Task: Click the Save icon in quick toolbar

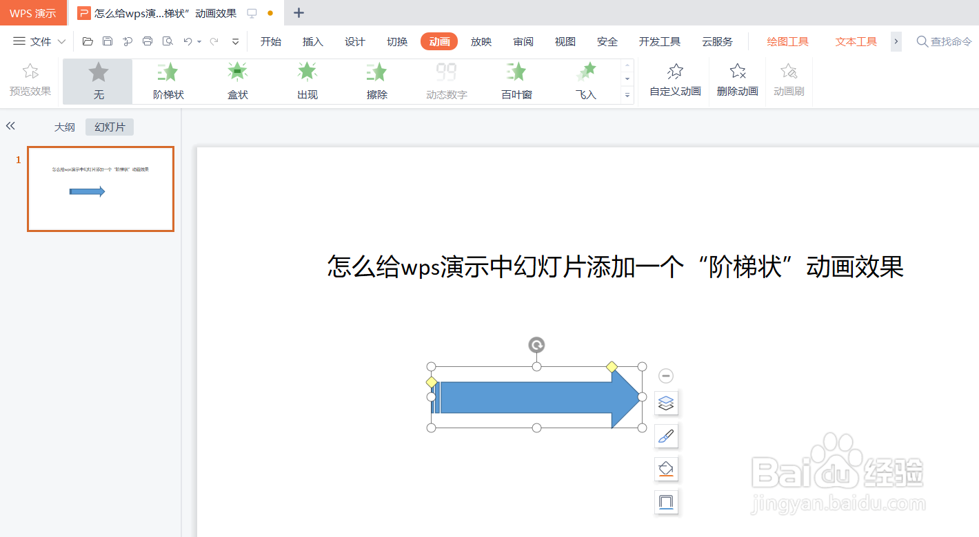Action: click(x=108, y=41)
